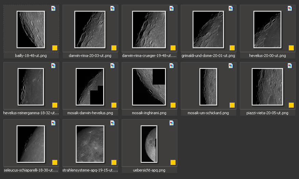Click the file type icon on darwin-rima-20-03-ut.png
This screenshot has width=299, height=179.
tap(113, 9)
